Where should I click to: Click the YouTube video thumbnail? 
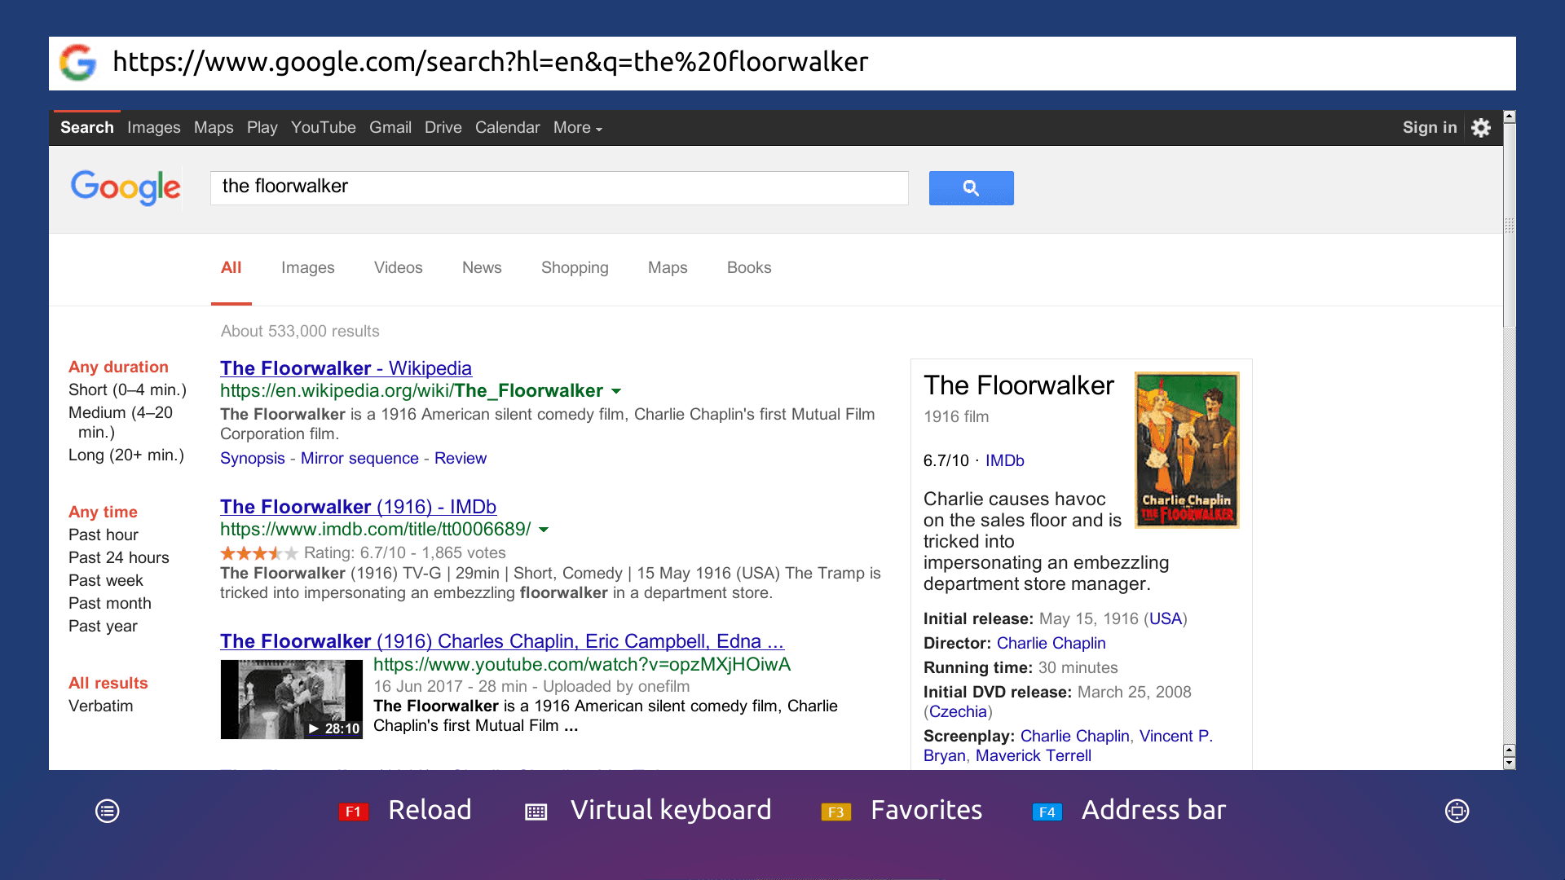click(x=291, y=699)
